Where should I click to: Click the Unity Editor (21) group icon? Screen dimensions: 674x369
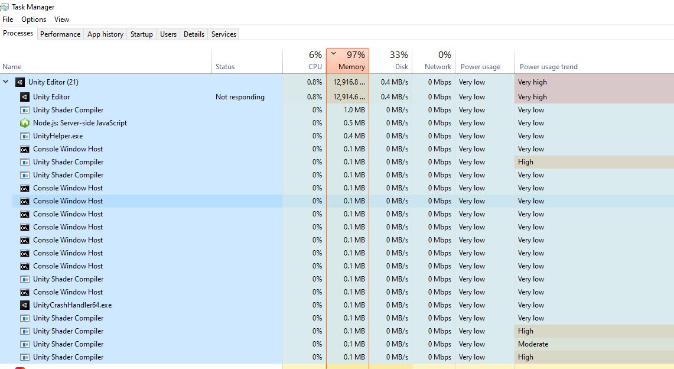[x=19, y=82]
